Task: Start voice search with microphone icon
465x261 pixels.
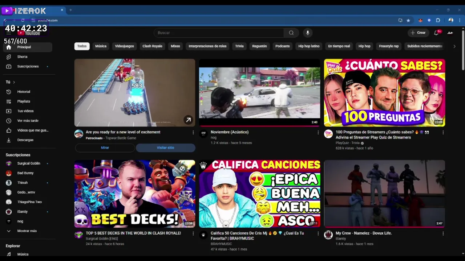Action: click(x=308, y=33)
